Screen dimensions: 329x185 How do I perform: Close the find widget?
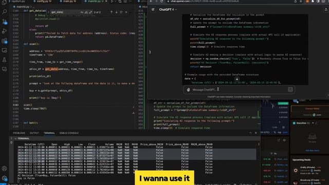[126, 12]
